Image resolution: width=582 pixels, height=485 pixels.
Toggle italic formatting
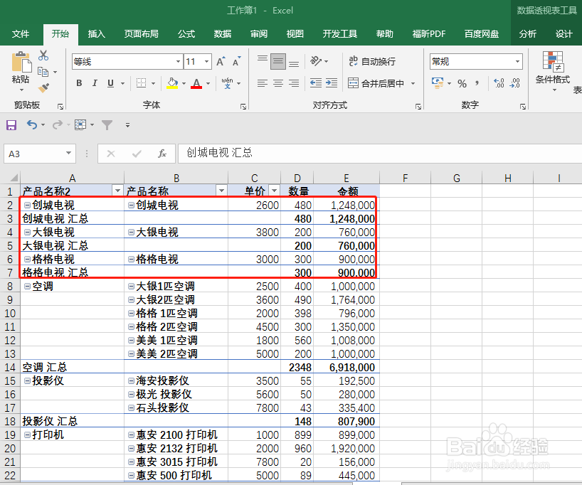tap(95, 83)
